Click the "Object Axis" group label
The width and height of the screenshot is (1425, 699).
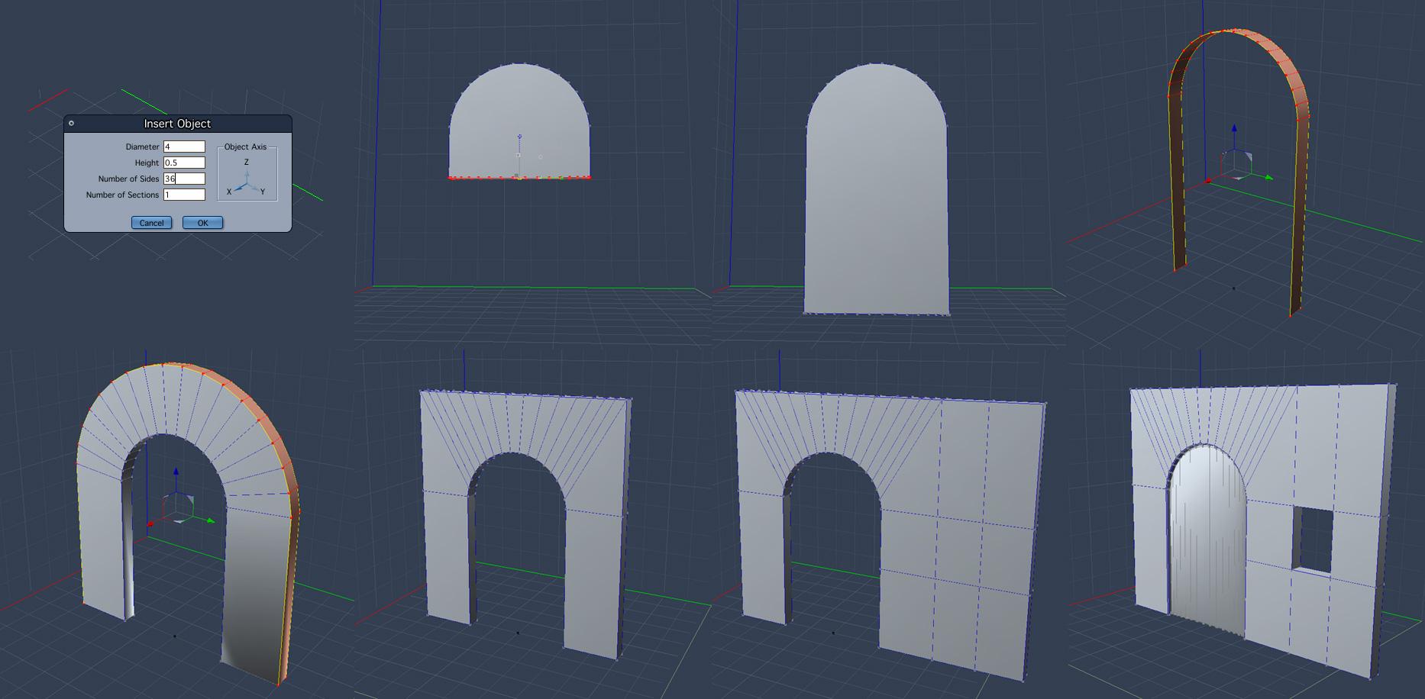pos(246,147)
